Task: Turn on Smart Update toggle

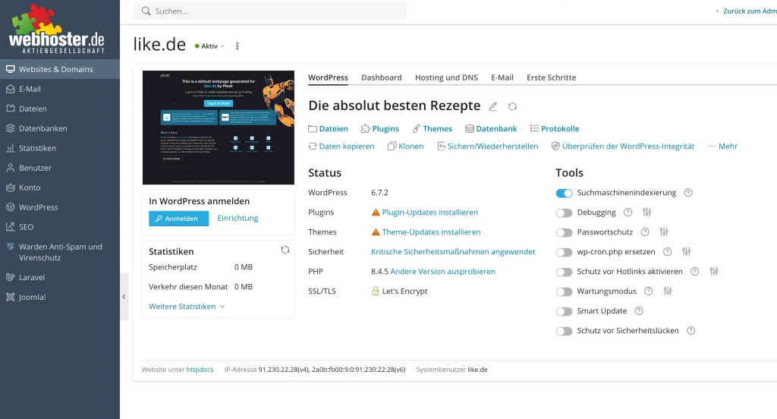Action: pos(564,311)
